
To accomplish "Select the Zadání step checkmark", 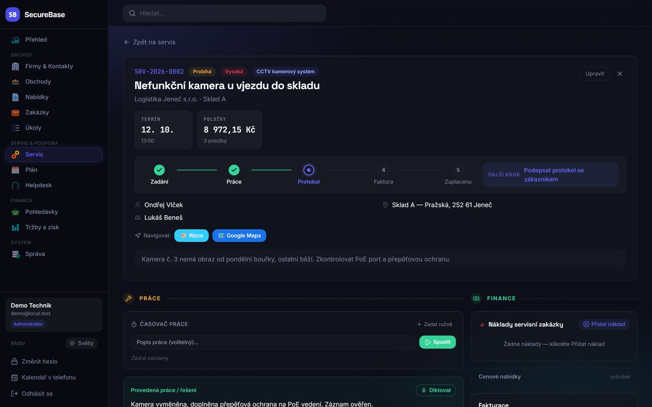I will point(159,170).
